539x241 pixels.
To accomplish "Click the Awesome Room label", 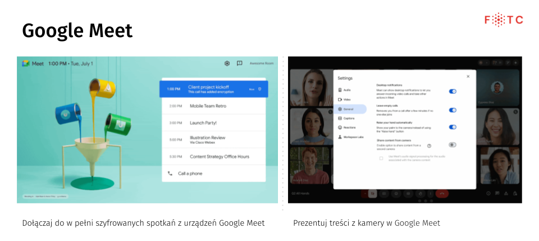I will pos(262,63).
